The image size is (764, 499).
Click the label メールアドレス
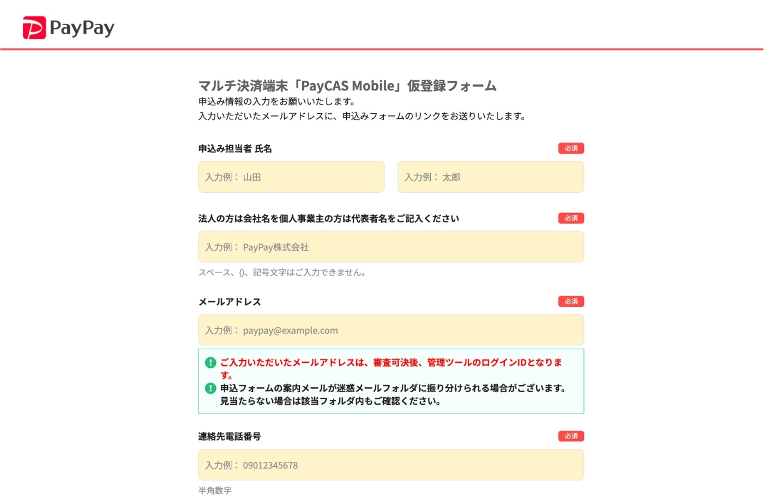tap(230, 302)
